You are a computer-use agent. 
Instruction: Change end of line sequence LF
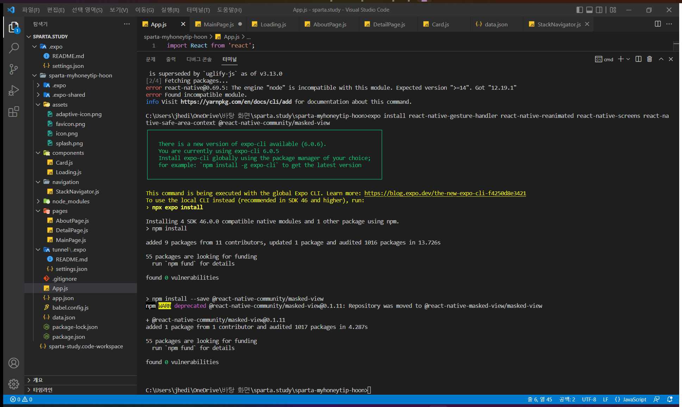[x=606, y=399]
